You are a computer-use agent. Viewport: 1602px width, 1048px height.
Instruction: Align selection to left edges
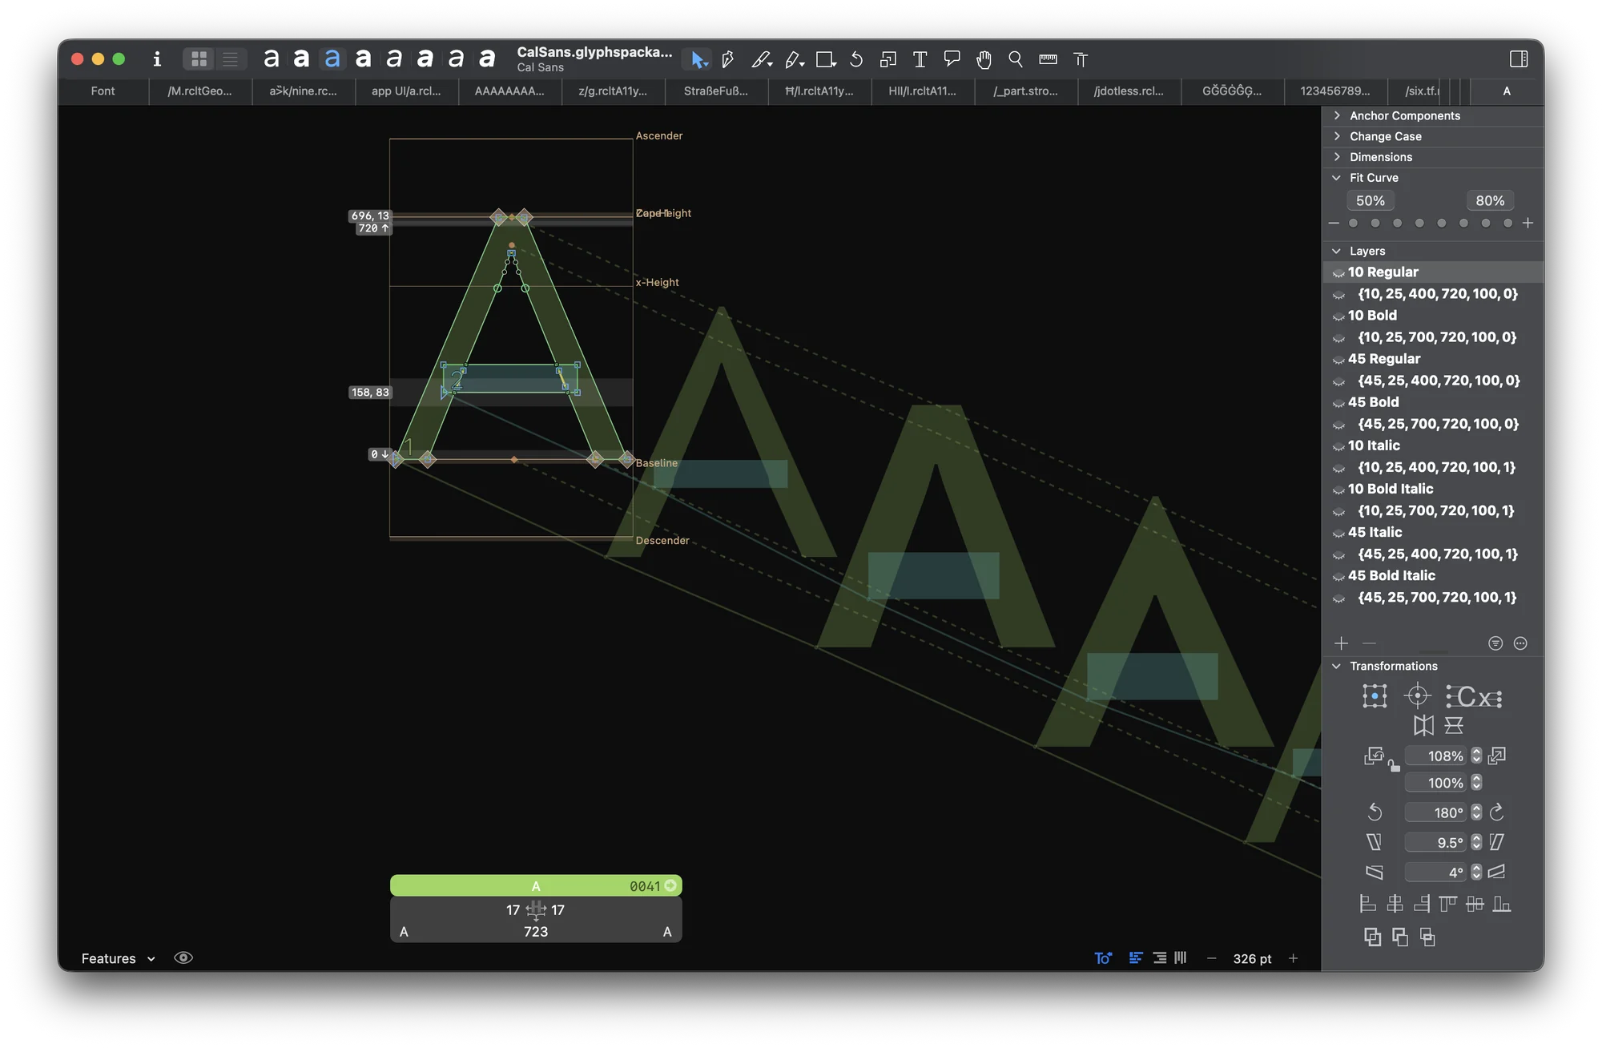tap(1367, 905)
